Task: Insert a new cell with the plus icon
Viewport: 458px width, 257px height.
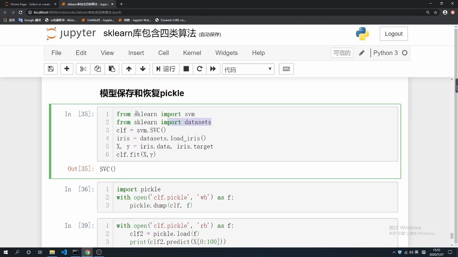Action: tap(67, 69)
